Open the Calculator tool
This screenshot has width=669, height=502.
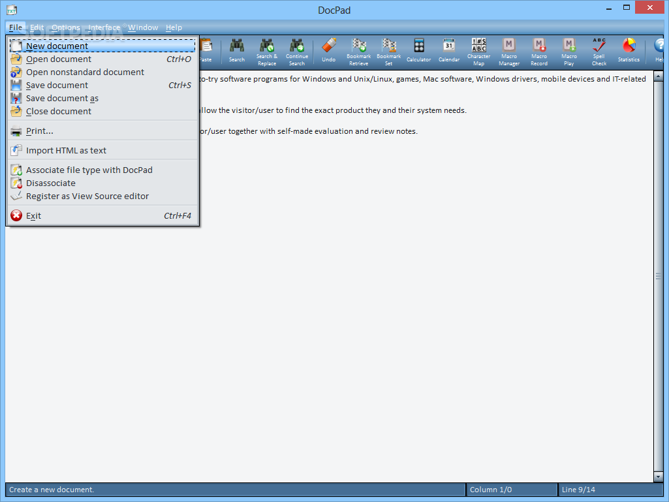click(418, 51)
